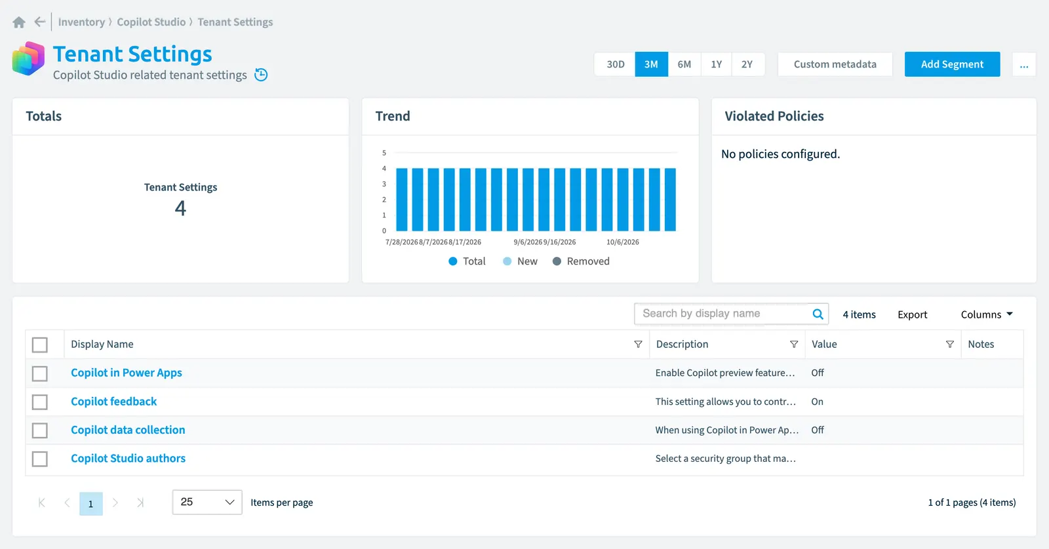1049x549 pixels.
Task: Open Inventory in the breadcrumb
Action: [x=81, y=22]
